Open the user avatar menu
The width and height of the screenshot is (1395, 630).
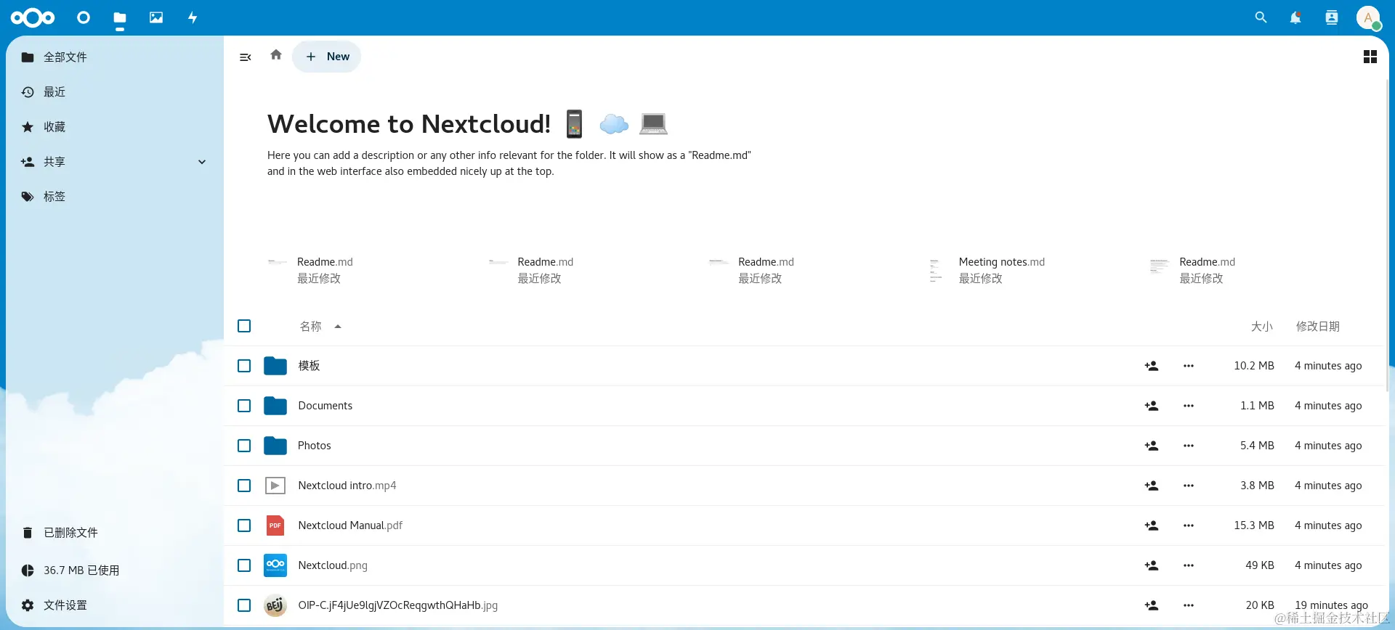pos(1368,17)
